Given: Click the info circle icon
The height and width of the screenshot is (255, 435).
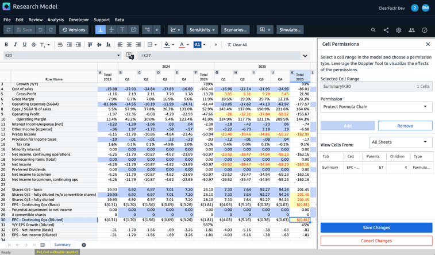Looking at the screenshot, I should (x=425, y=30).
